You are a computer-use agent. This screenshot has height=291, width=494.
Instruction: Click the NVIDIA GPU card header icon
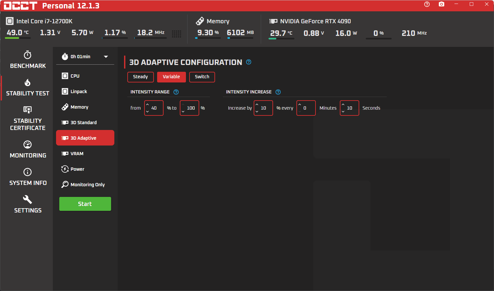coord(273,21)
